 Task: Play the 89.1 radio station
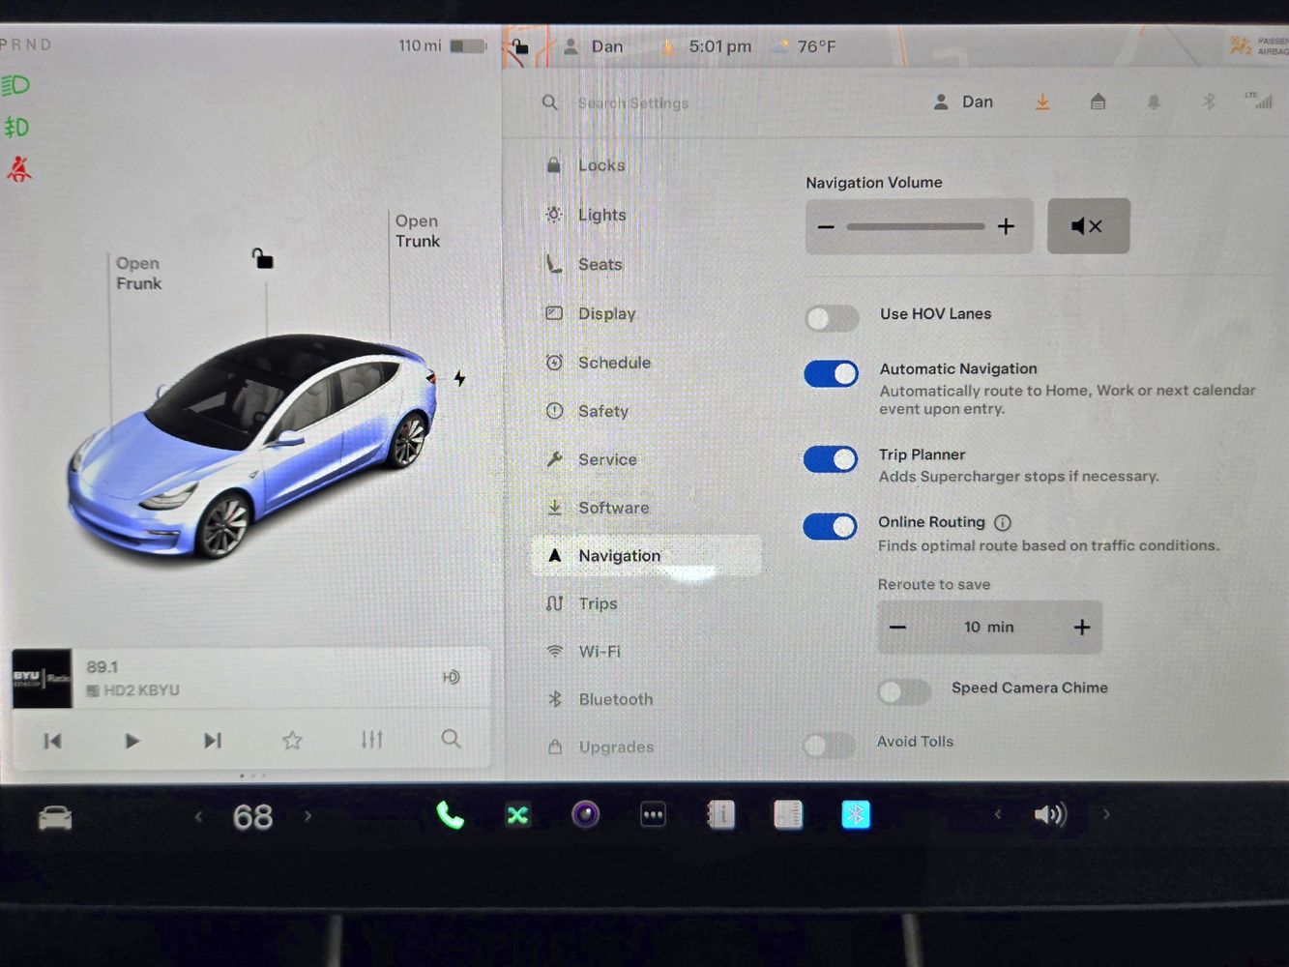point(132,741)
